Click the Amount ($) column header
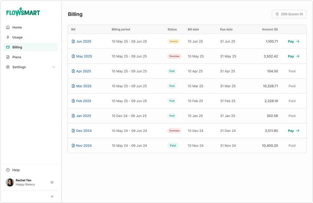 click(270, 30)
